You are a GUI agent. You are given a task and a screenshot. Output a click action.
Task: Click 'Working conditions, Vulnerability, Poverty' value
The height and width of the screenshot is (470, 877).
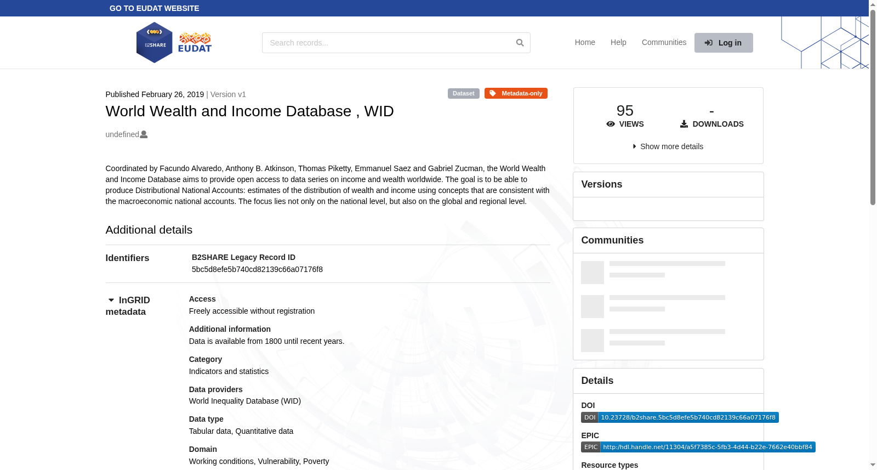259,461
